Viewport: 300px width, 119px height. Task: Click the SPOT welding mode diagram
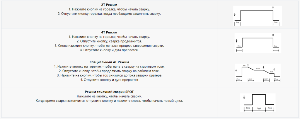(257, 102)
